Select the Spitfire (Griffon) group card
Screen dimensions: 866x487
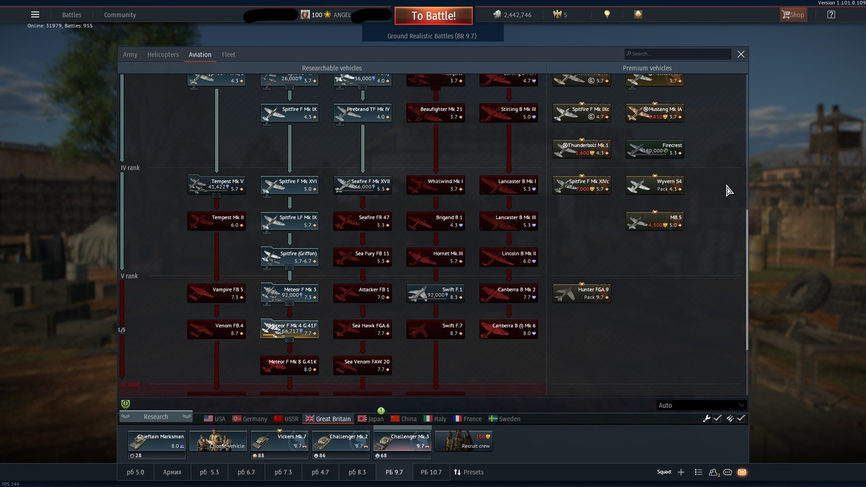290,257
